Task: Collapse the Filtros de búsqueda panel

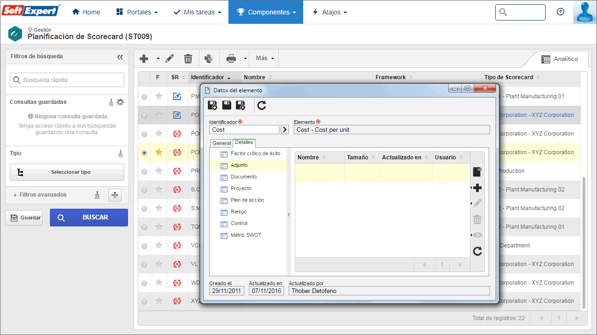Action: click(x=120, y=57)
